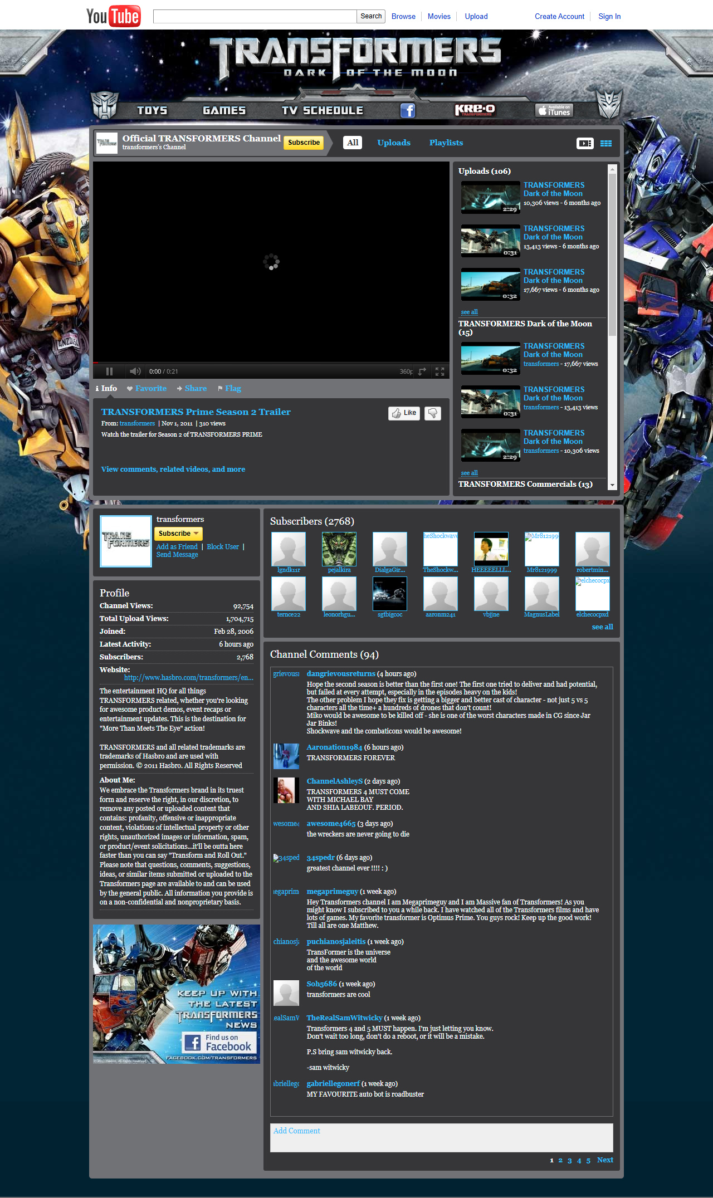713x1198 pixels.
Task: Open the 2:29 upload thumbnail in Uploads
Action: click(490, 198)
